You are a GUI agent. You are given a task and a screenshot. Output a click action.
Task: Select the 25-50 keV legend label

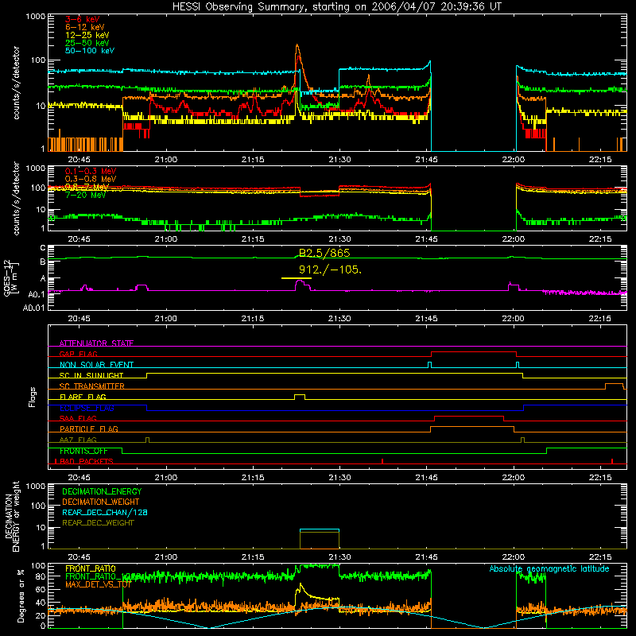coord(87,43)
